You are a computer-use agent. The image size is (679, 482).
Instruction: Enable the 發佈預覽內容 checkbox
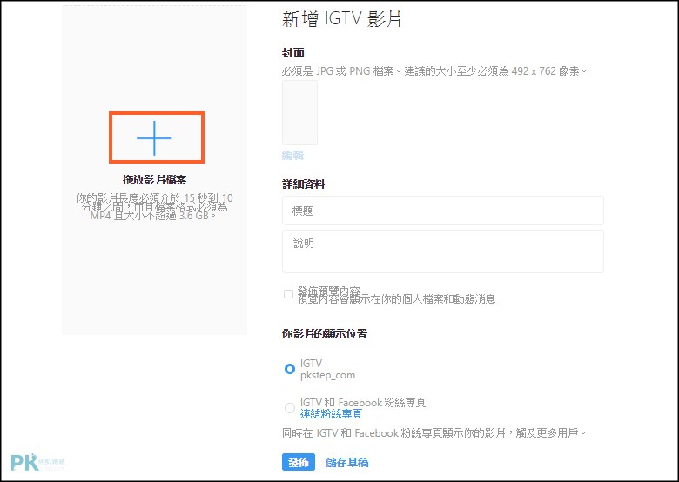[x=288, y=294]
